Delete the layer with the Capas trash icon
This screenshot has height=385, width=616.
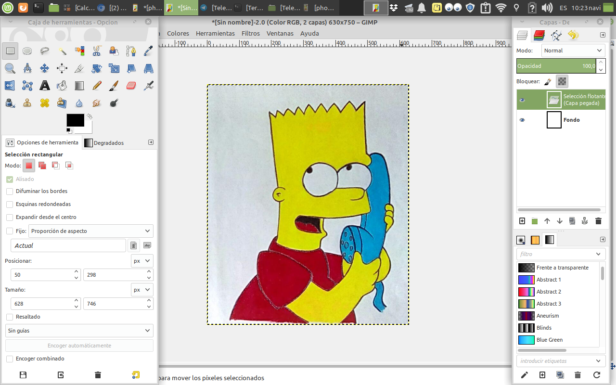[598, 221]
